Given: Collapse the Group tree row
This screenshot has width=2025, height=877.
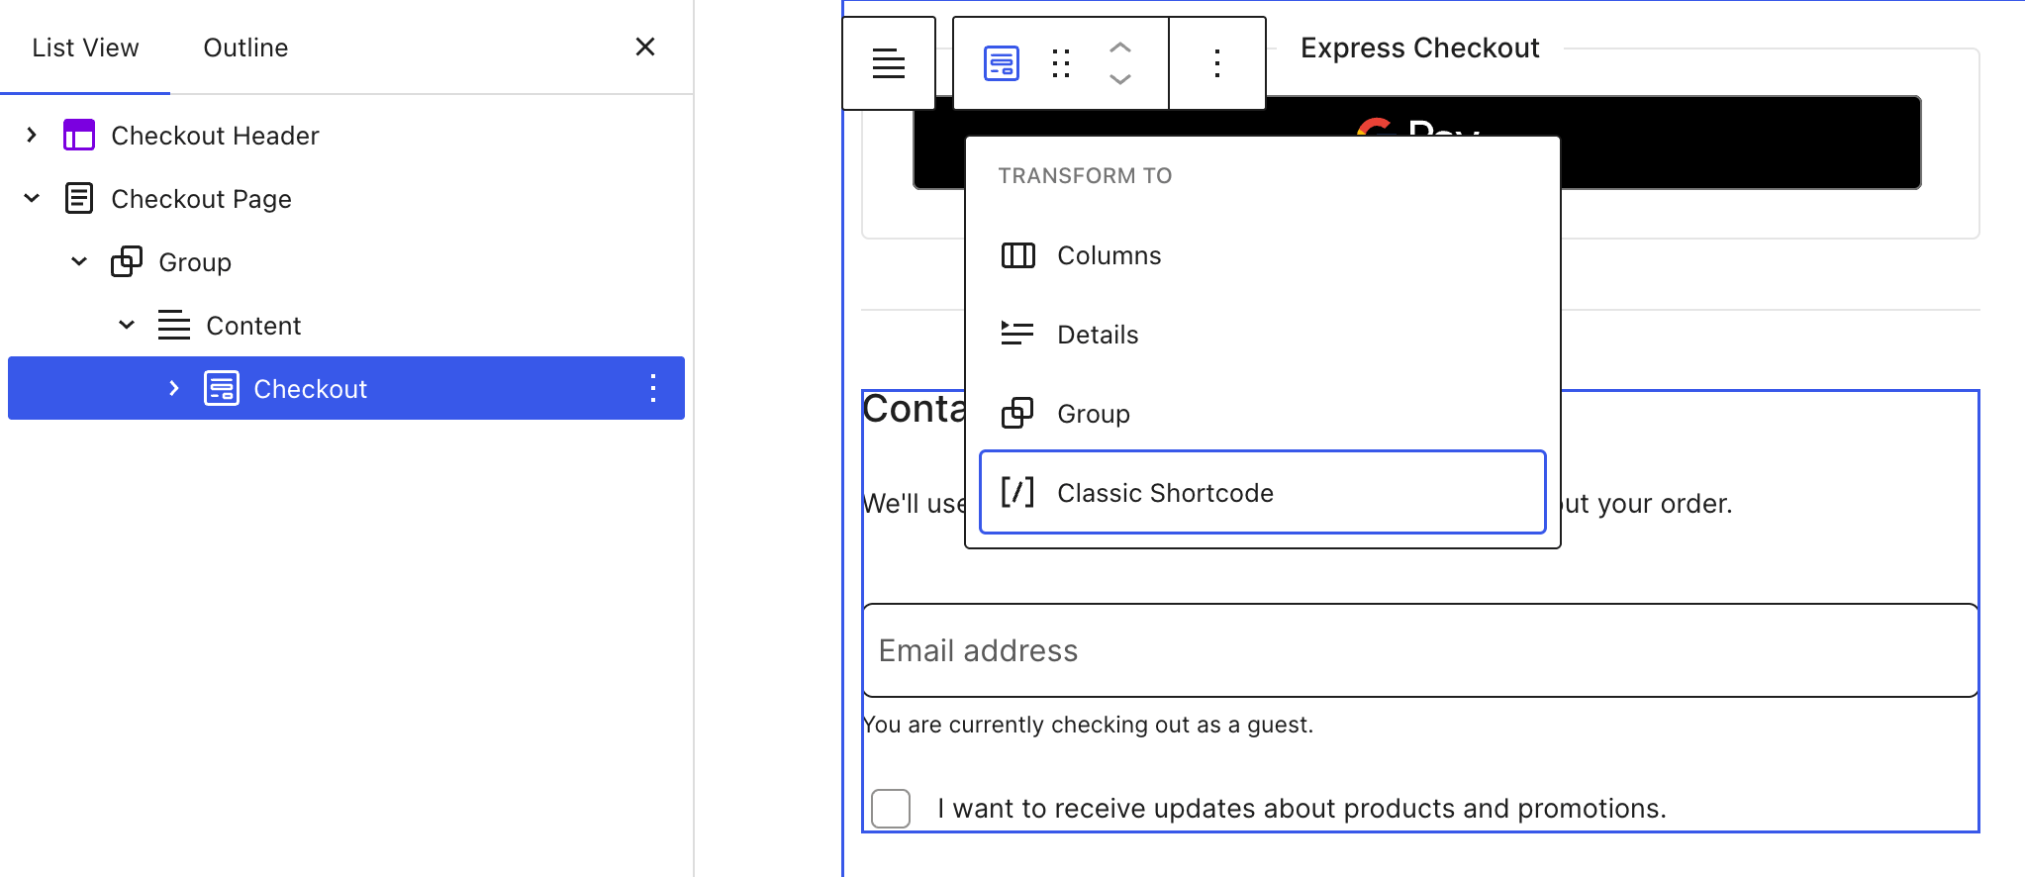Looking at the screenshot, I should [x=79, y=261].
